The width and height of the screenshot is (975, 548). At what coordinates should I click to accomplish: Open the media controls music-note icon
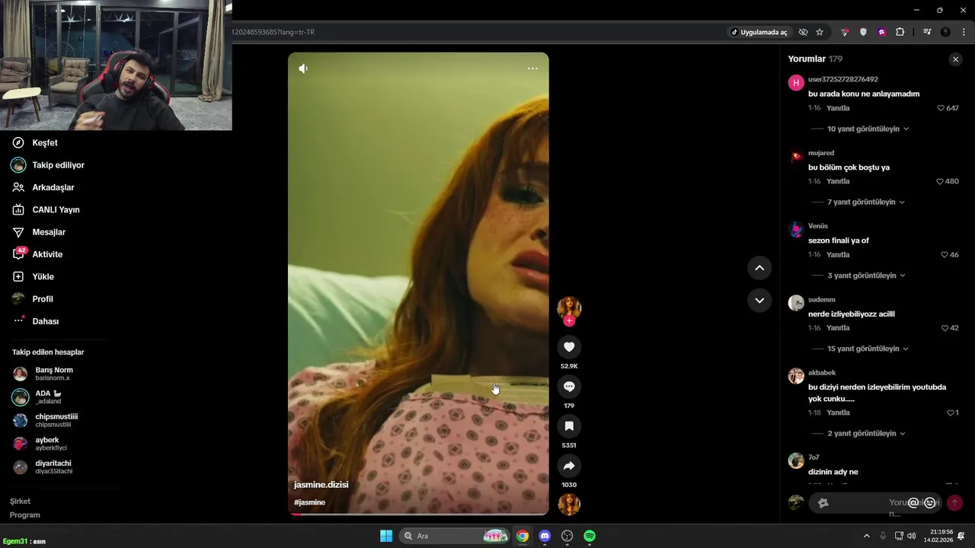click(927, 32)
